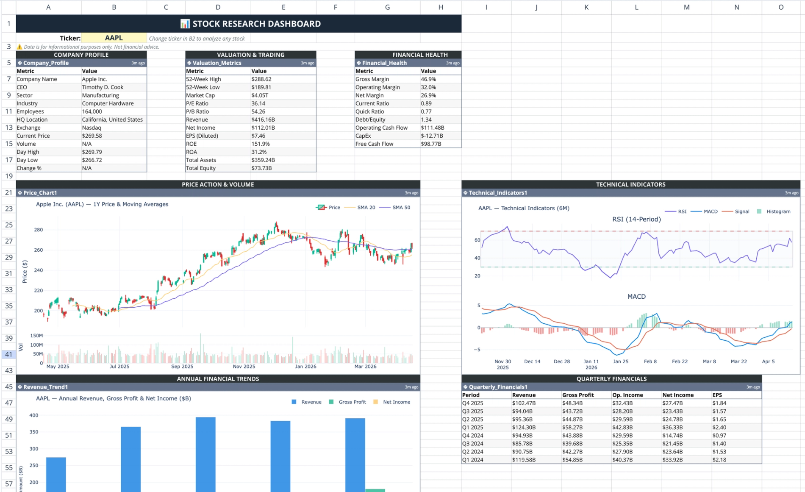Image resolution: width=805 pixels, height=492 pixels.
Task: Click the ANNUAL FINANCIAL TRENDS header
Action: [x=218, y=378]
